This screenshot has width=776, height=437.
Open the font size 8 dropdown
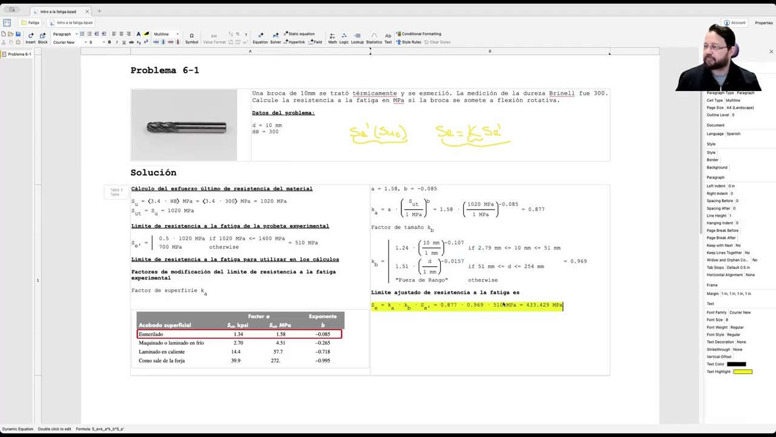97,42
